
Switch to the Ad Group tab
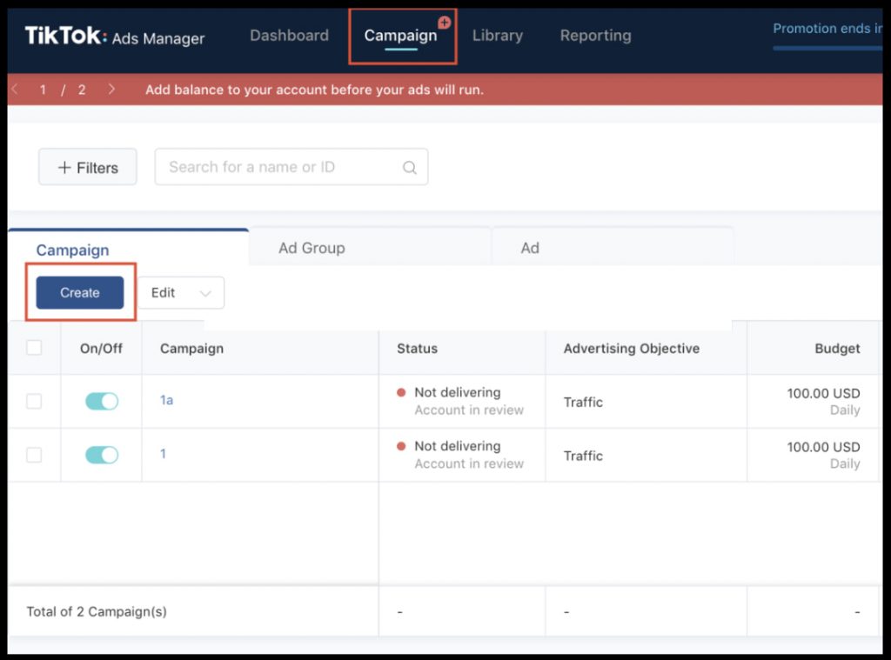(312, 248)
